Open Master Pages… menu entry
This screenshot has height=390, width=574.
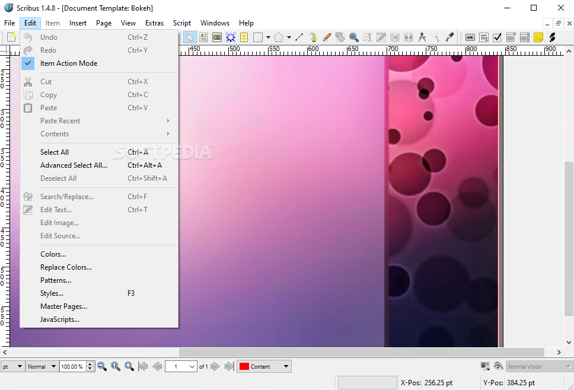99,306
